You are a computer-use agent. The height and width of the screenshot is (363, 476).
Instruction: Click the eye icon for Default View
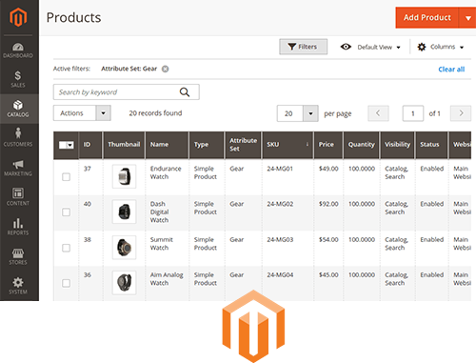tap(346, 47)
